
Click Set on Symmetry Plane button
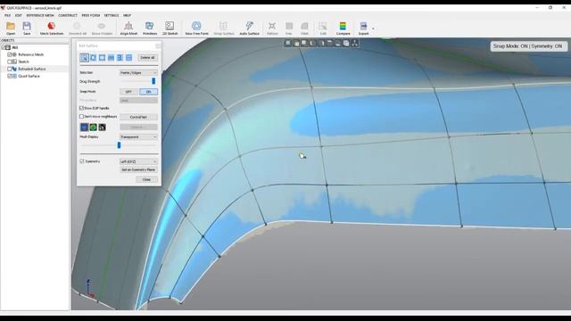138,169
